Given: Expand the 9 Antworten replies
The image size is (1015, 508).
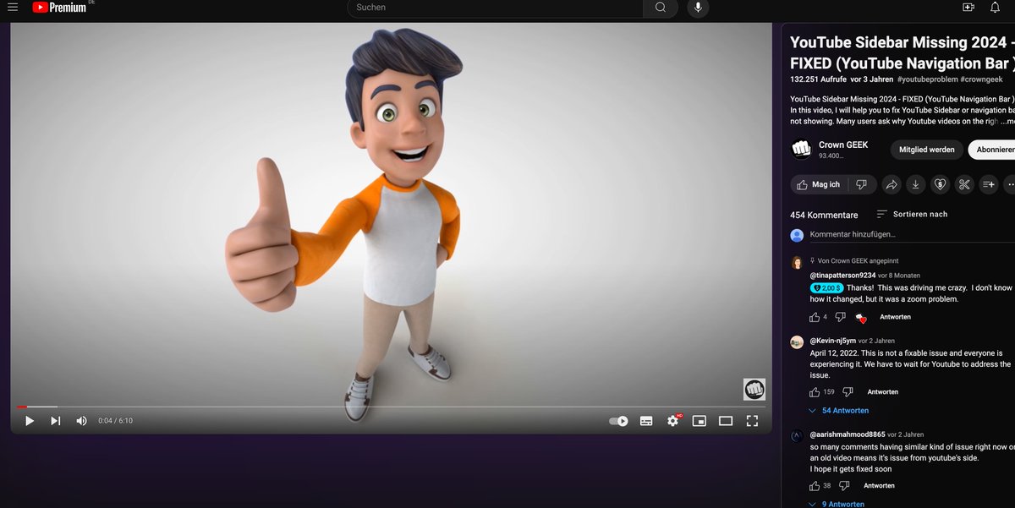Looking at the screenshot, I should coord(837,504).
